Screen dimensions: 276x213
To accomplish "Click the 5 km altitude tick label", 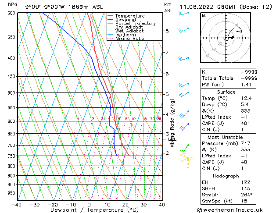I will (x=167, y=94).
